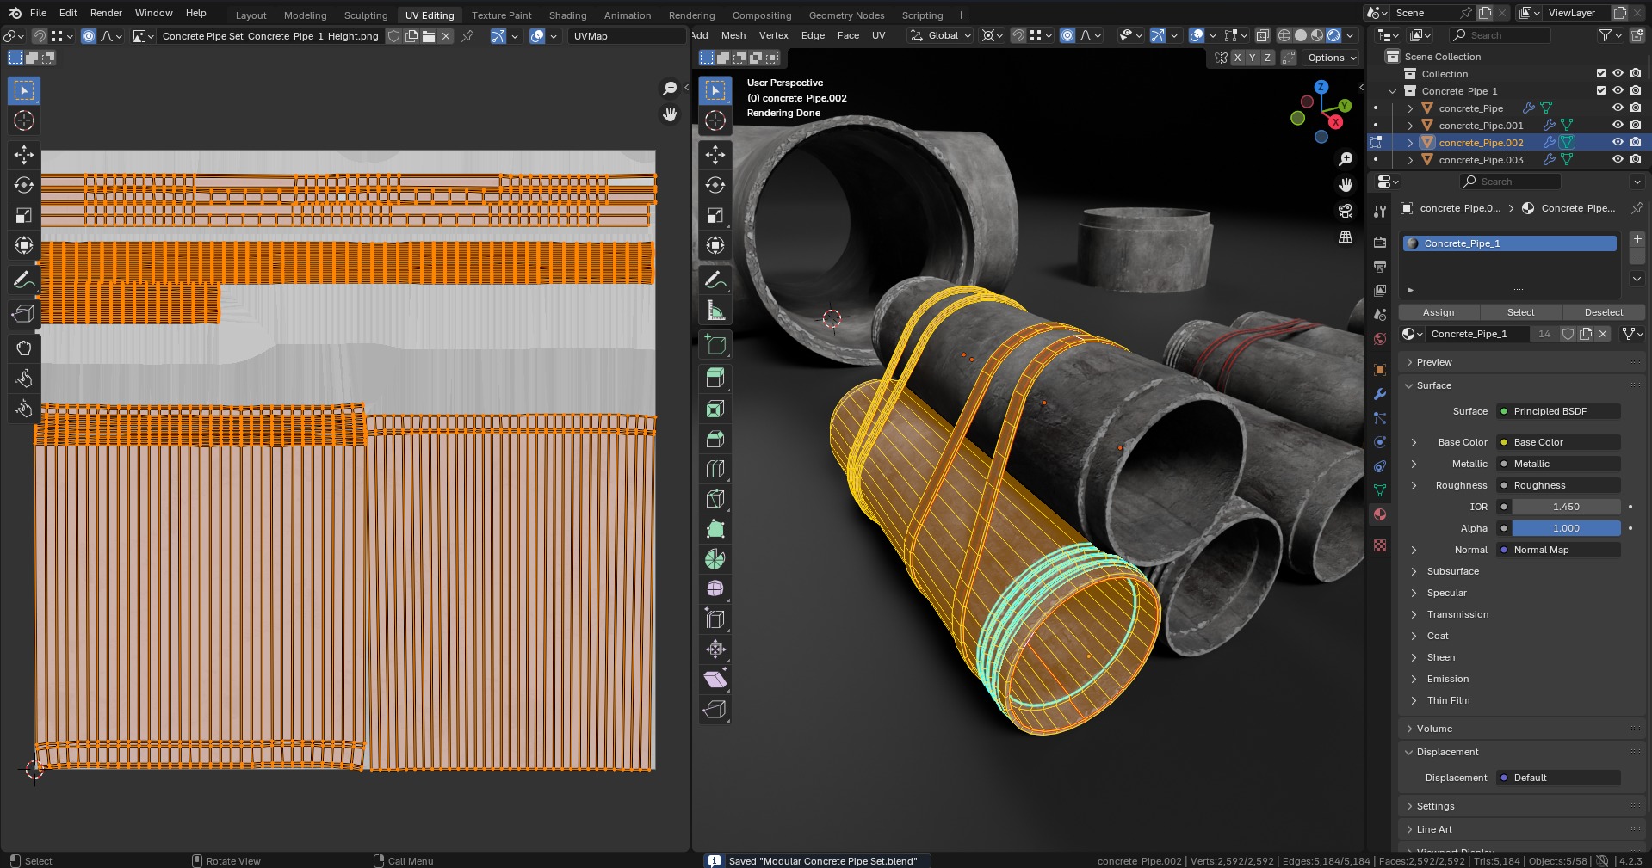Click the Deselect material button
The height and width of the screenshot is (868, 1652).
pos(1603,312)
